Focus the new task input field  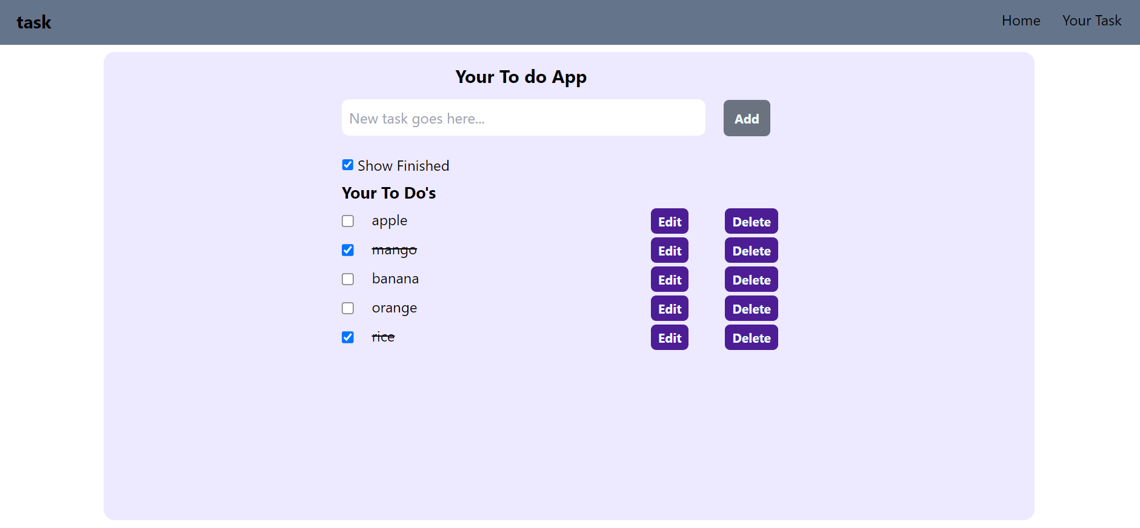coord(523,118)
